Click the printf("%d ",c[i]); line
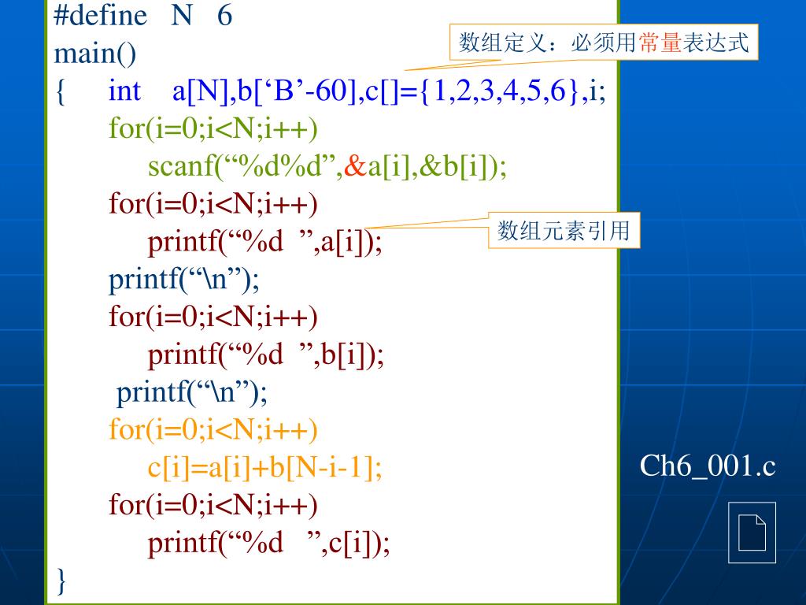Viewport: 806px width, 605px height. click(269, 543)
